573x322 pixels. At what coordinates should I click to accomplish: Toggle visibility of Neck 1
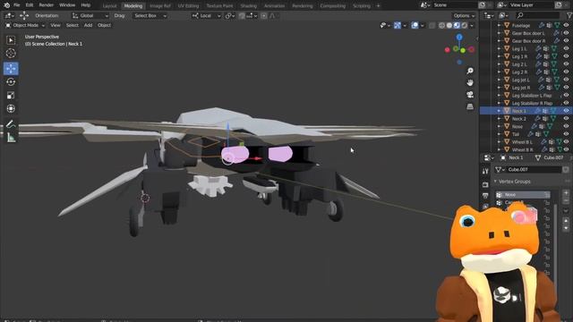(x=567, y=111)
